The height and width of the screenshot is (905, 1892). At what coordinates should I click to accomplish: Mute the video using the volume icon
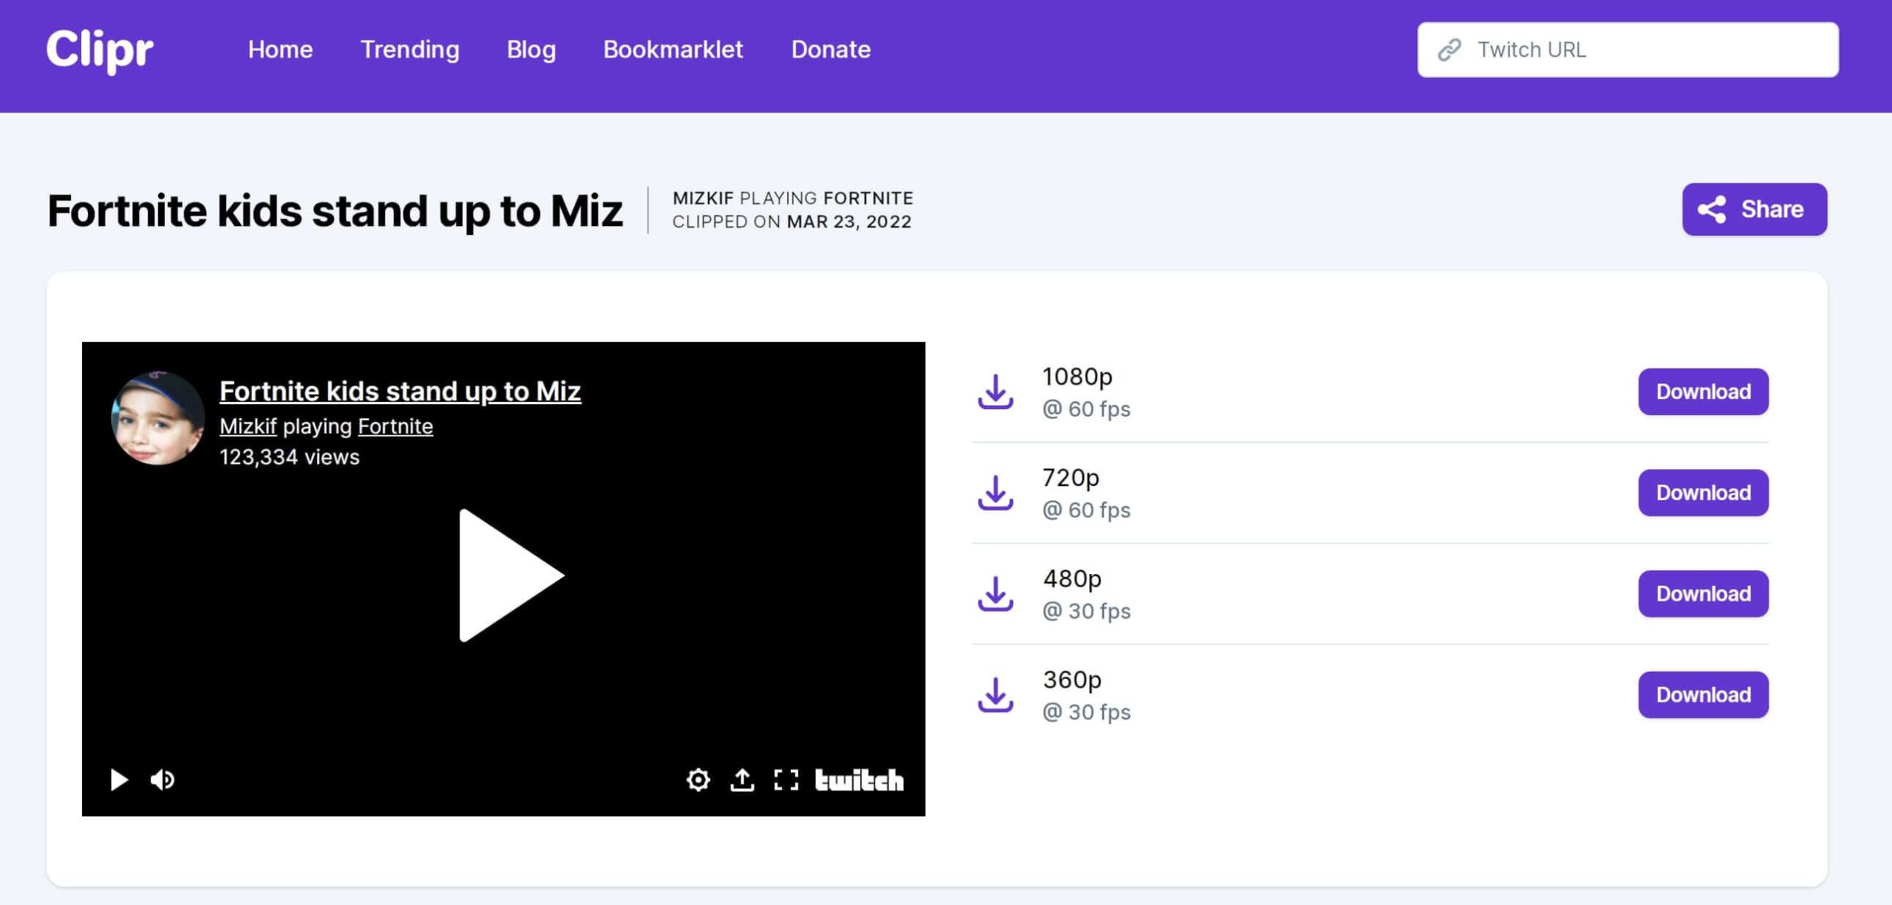[x=162, y=779]
